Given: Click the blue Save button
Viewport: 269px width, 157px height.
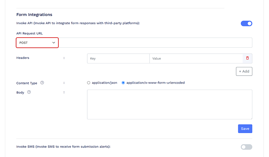Looking at the screenshot, I should tap(245, 129).
